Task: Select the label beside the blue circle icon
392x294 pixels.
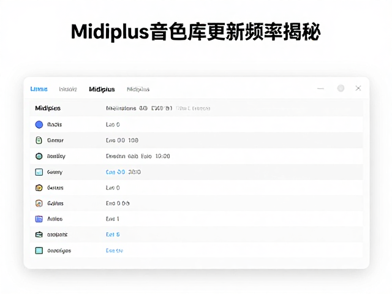Action: [x=55, y=124]
